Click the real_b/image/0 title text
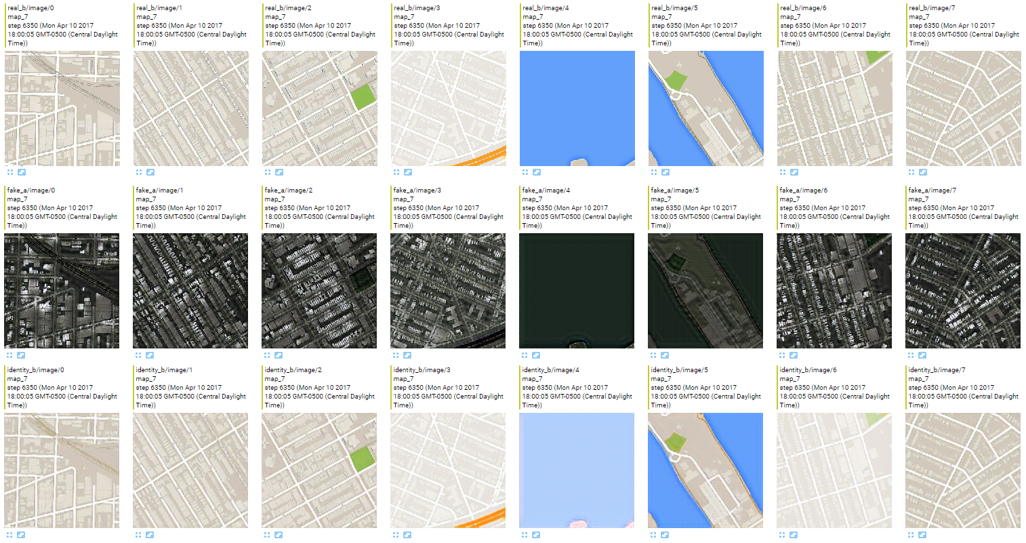The image size is (1026, 543). pos(31,8)
